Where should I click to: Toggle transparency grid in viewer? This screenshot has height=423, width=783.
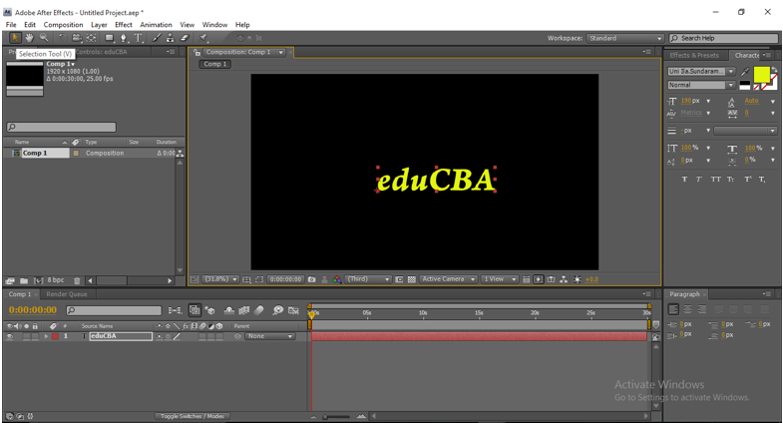coord(412,279)
